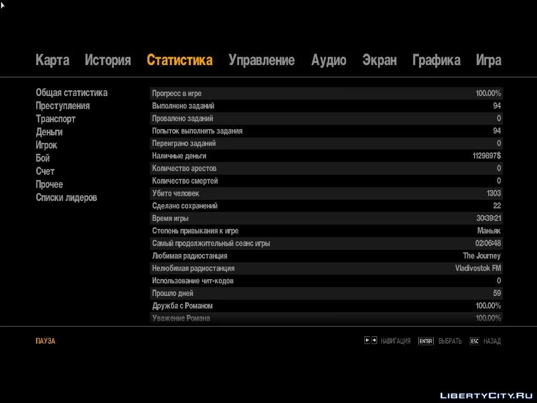This screenshot has width=537, height=403.
Task: Choose the Деньги statistics category
Action: (49, 132)
